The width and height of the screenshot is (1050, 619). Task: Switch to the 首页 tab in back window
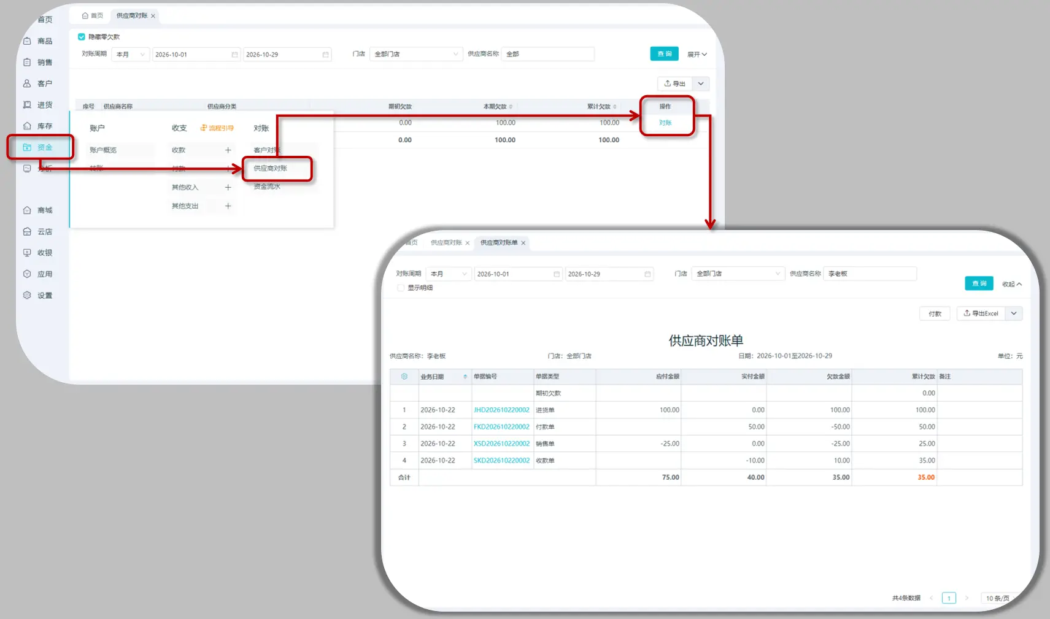(93, 16)
